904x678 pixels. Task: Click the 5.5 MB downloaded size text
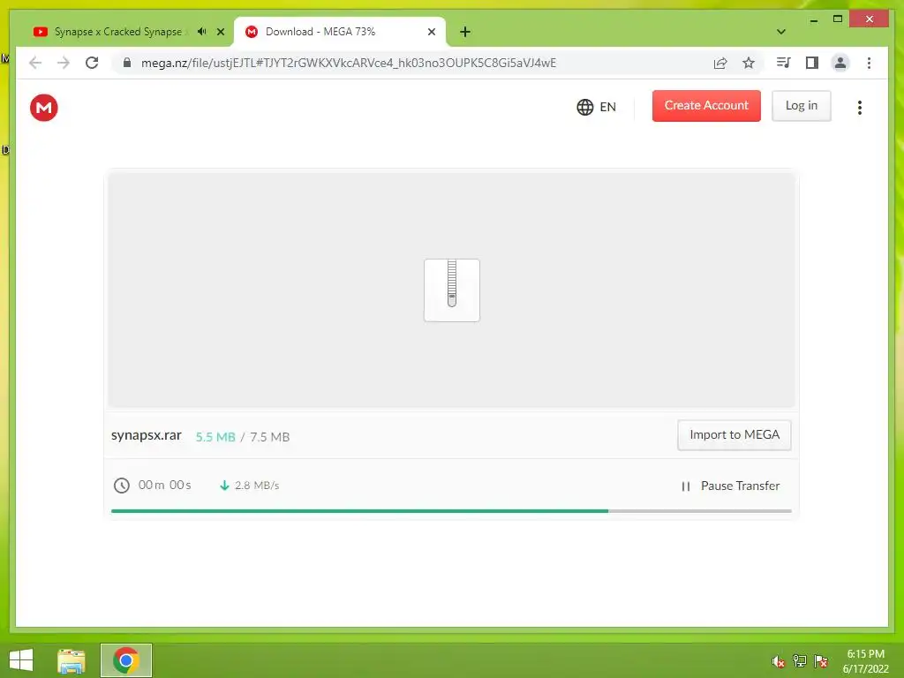pyautogui.click(x=215, y=437)
